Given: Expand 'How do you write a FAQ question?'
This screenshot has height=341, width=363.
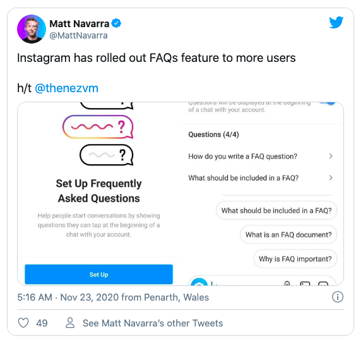Looking at the screenshot, I should [x=261, y=156].
